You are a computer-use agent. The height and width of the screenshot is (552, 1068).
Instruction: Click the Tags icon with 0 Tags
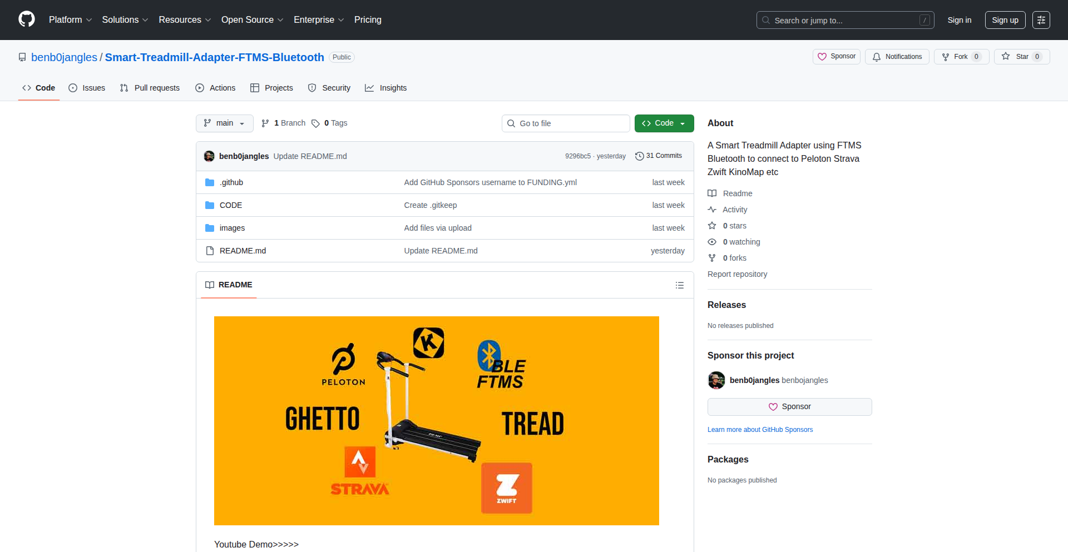coord(316,123)
